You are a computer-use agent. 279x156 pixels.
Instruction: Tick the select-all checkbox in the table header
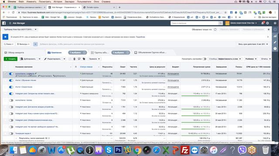coord(5,67)
